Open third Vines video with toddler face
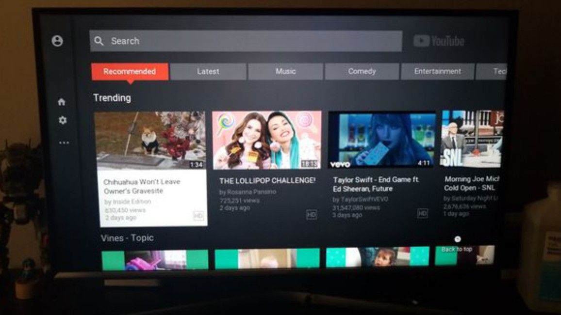The height and width of the screenshot is (315, 561). (378, 257)
